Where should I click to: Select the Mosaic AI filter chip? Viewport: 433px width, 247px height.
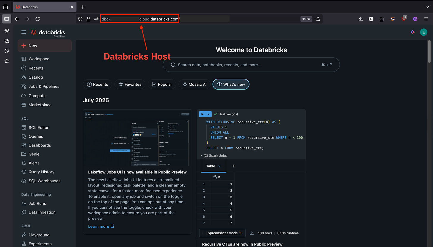click(194, 84)
